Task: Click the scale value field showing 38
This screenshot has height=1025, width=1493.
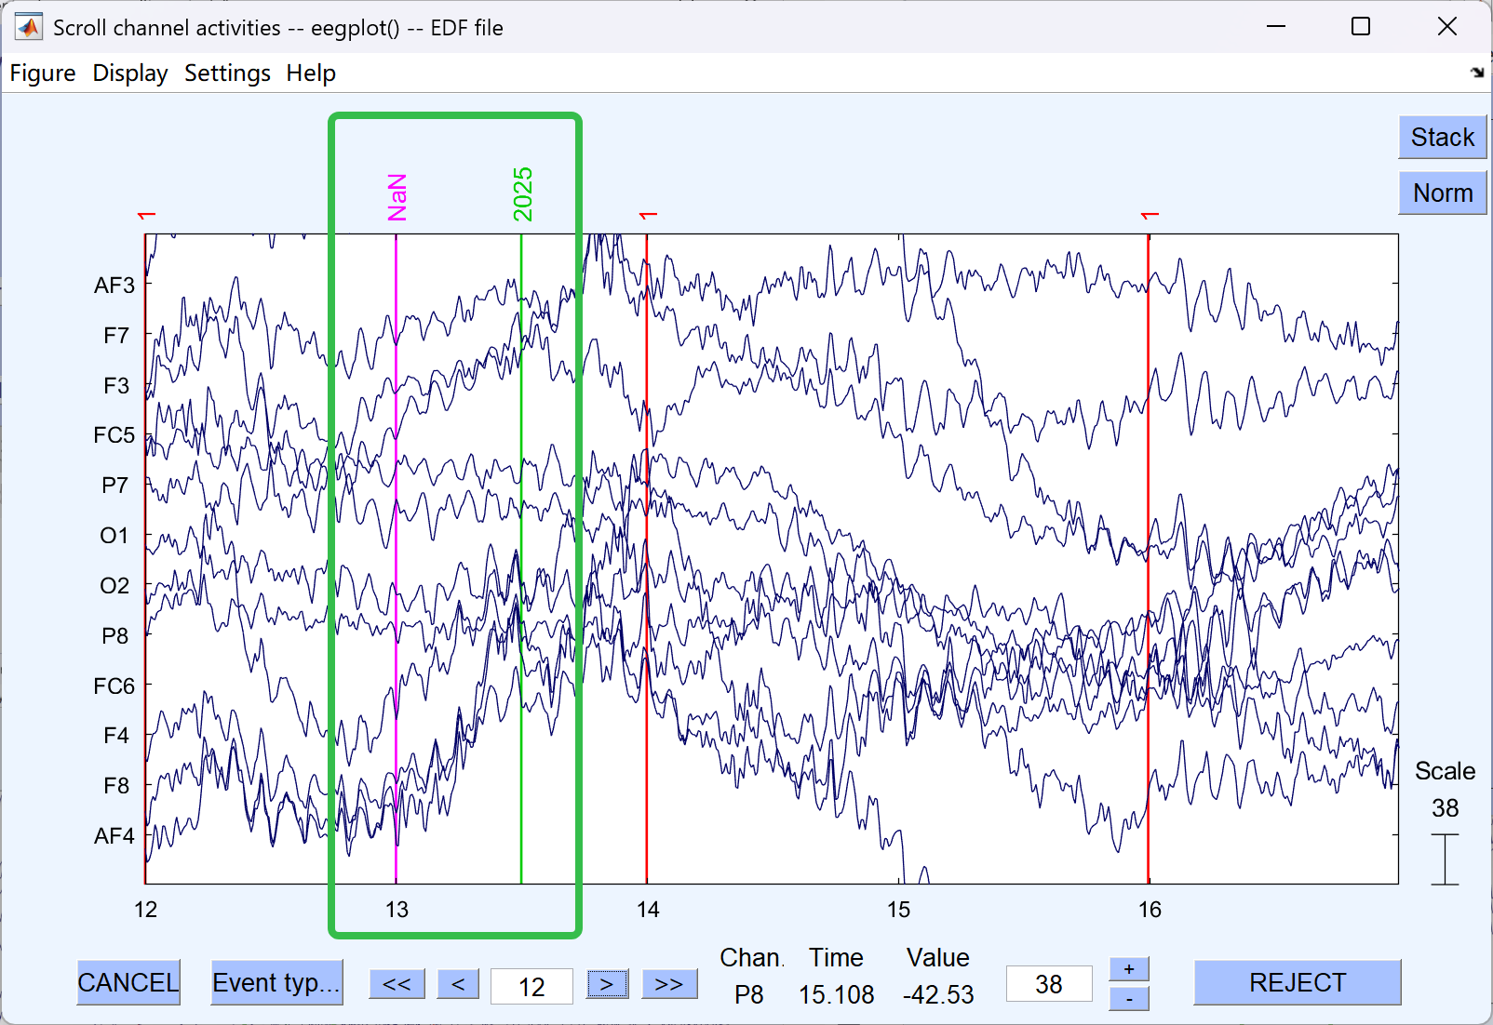Action: point(1049,984)
